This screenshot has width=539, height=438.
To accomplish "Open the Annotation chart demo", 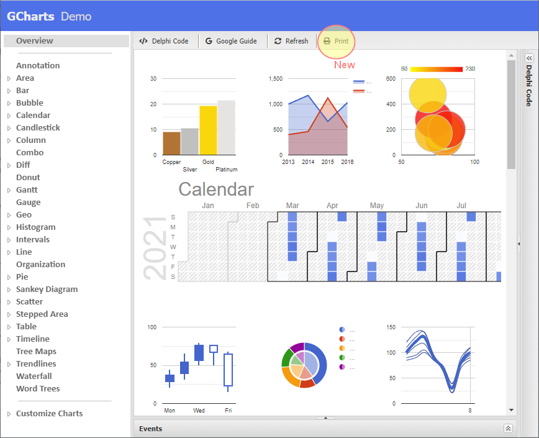I will click(38, 65).
